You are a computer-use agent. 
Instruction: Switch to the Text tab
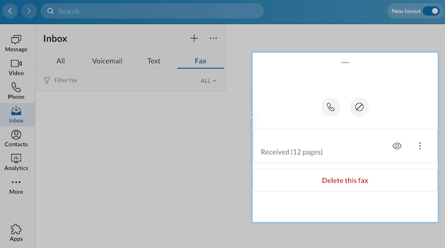pyautogui.click(x=154, y=61)
